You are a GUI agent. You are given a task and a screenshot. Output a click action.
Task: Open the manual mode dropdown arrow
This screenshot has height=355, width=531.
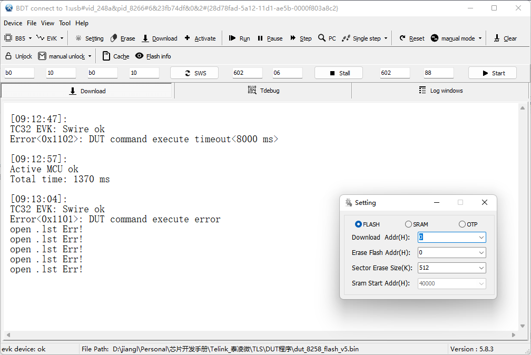tap(480, 38)
